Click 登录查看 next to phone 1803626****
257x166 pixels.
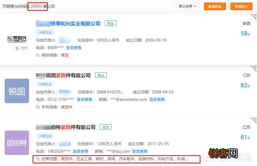point(80,151)
